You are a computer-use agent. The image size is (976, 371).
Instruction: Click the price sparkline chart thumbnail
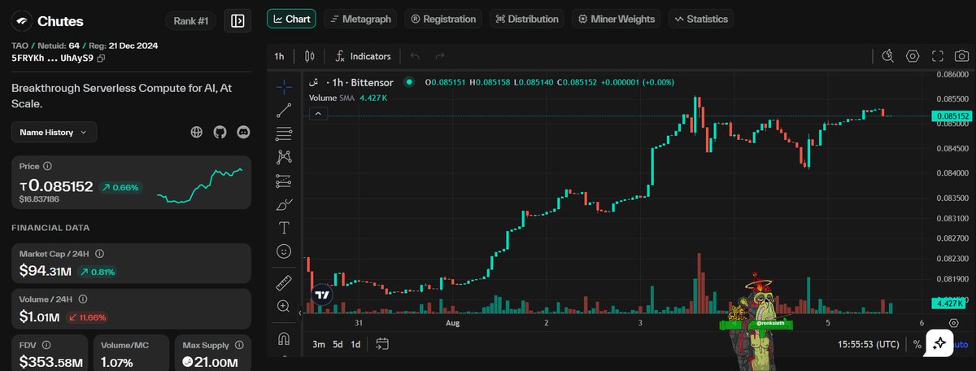tap(199, 185)
